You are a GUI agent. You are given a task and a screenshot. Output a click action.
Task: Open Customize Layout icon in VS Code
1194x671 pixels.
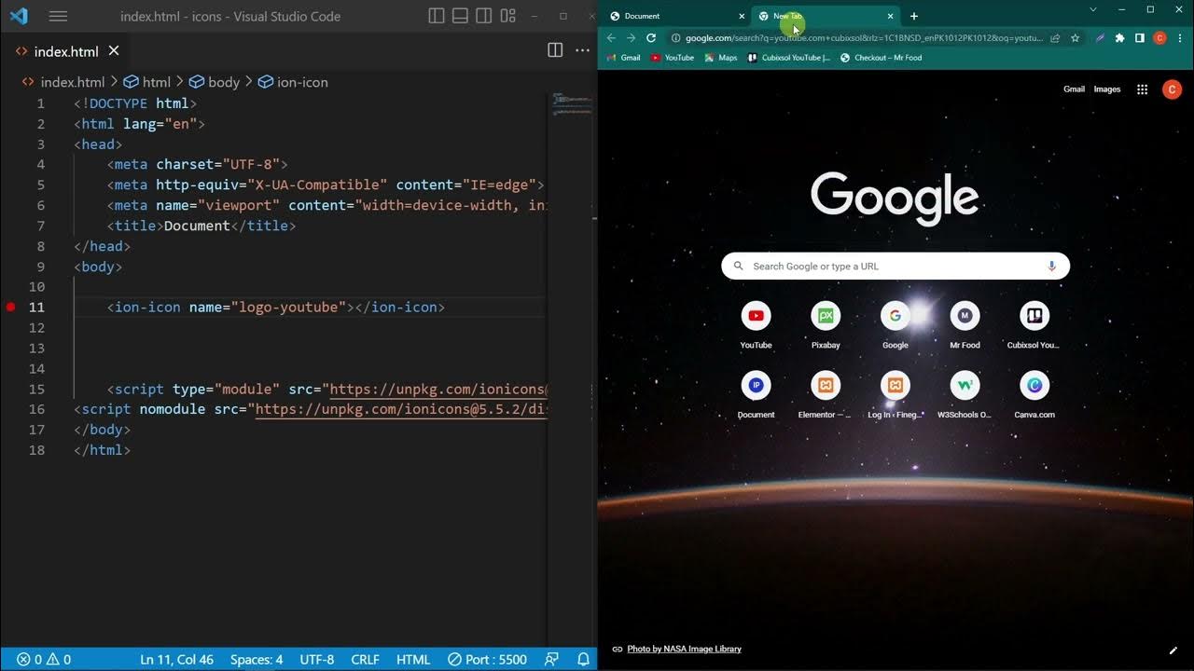click(x=508, y=16)
